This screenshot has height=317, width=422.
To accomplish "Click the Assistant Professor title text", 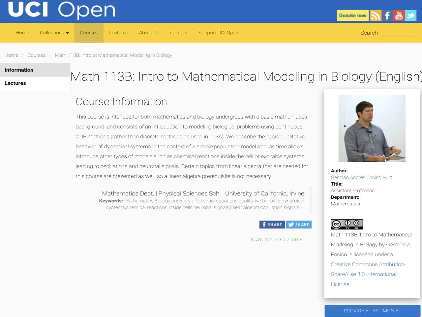I will pos(352,191).
